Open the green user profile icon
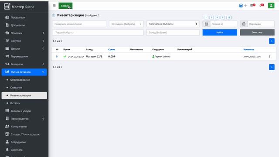Screen dimensions: 279x157 pyautogui.click(x=271, y=6)
